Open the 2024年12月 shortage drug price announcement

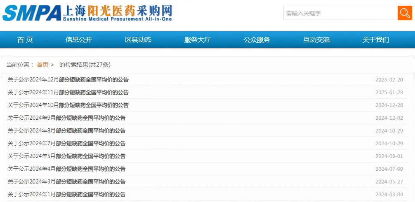click(x=68, y=80)
